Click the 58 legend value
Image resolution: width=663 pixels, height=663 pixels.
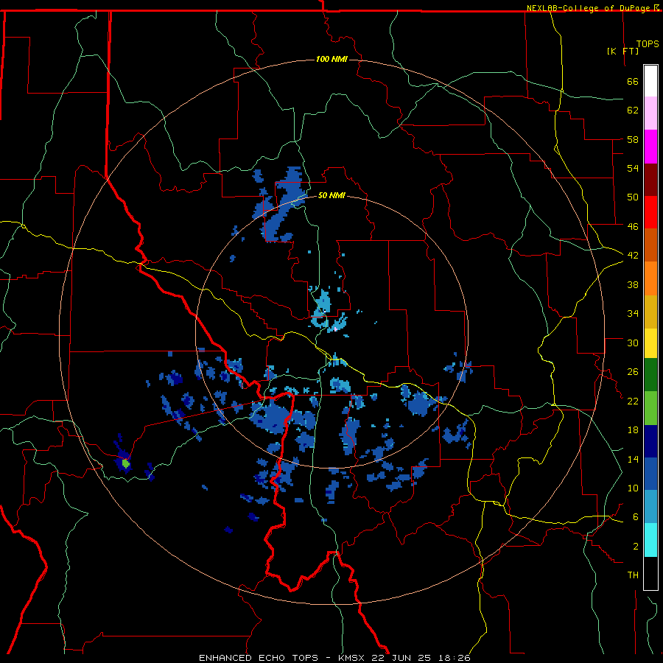pyautogui.click(x=633, y=139)
